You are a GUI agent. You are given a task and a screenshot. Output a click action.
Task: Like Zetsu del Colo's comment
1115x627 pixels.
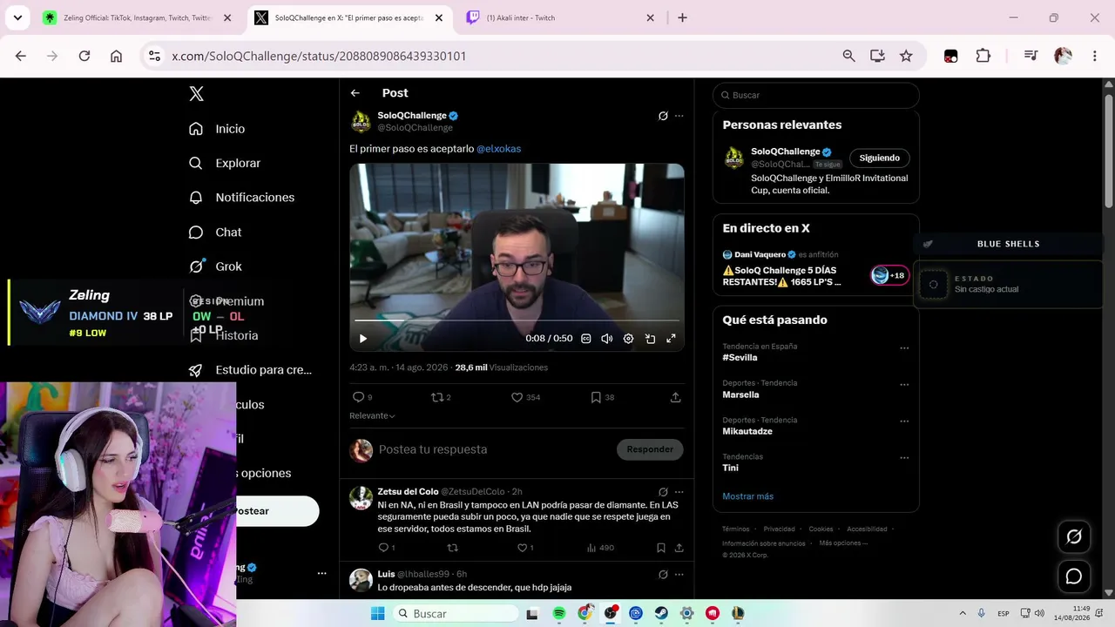(x=524, y=548)
